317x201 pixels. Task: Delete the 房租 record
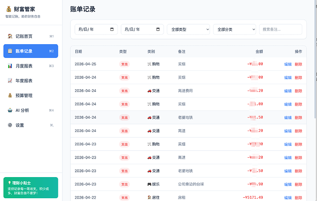tap(298, 198)
